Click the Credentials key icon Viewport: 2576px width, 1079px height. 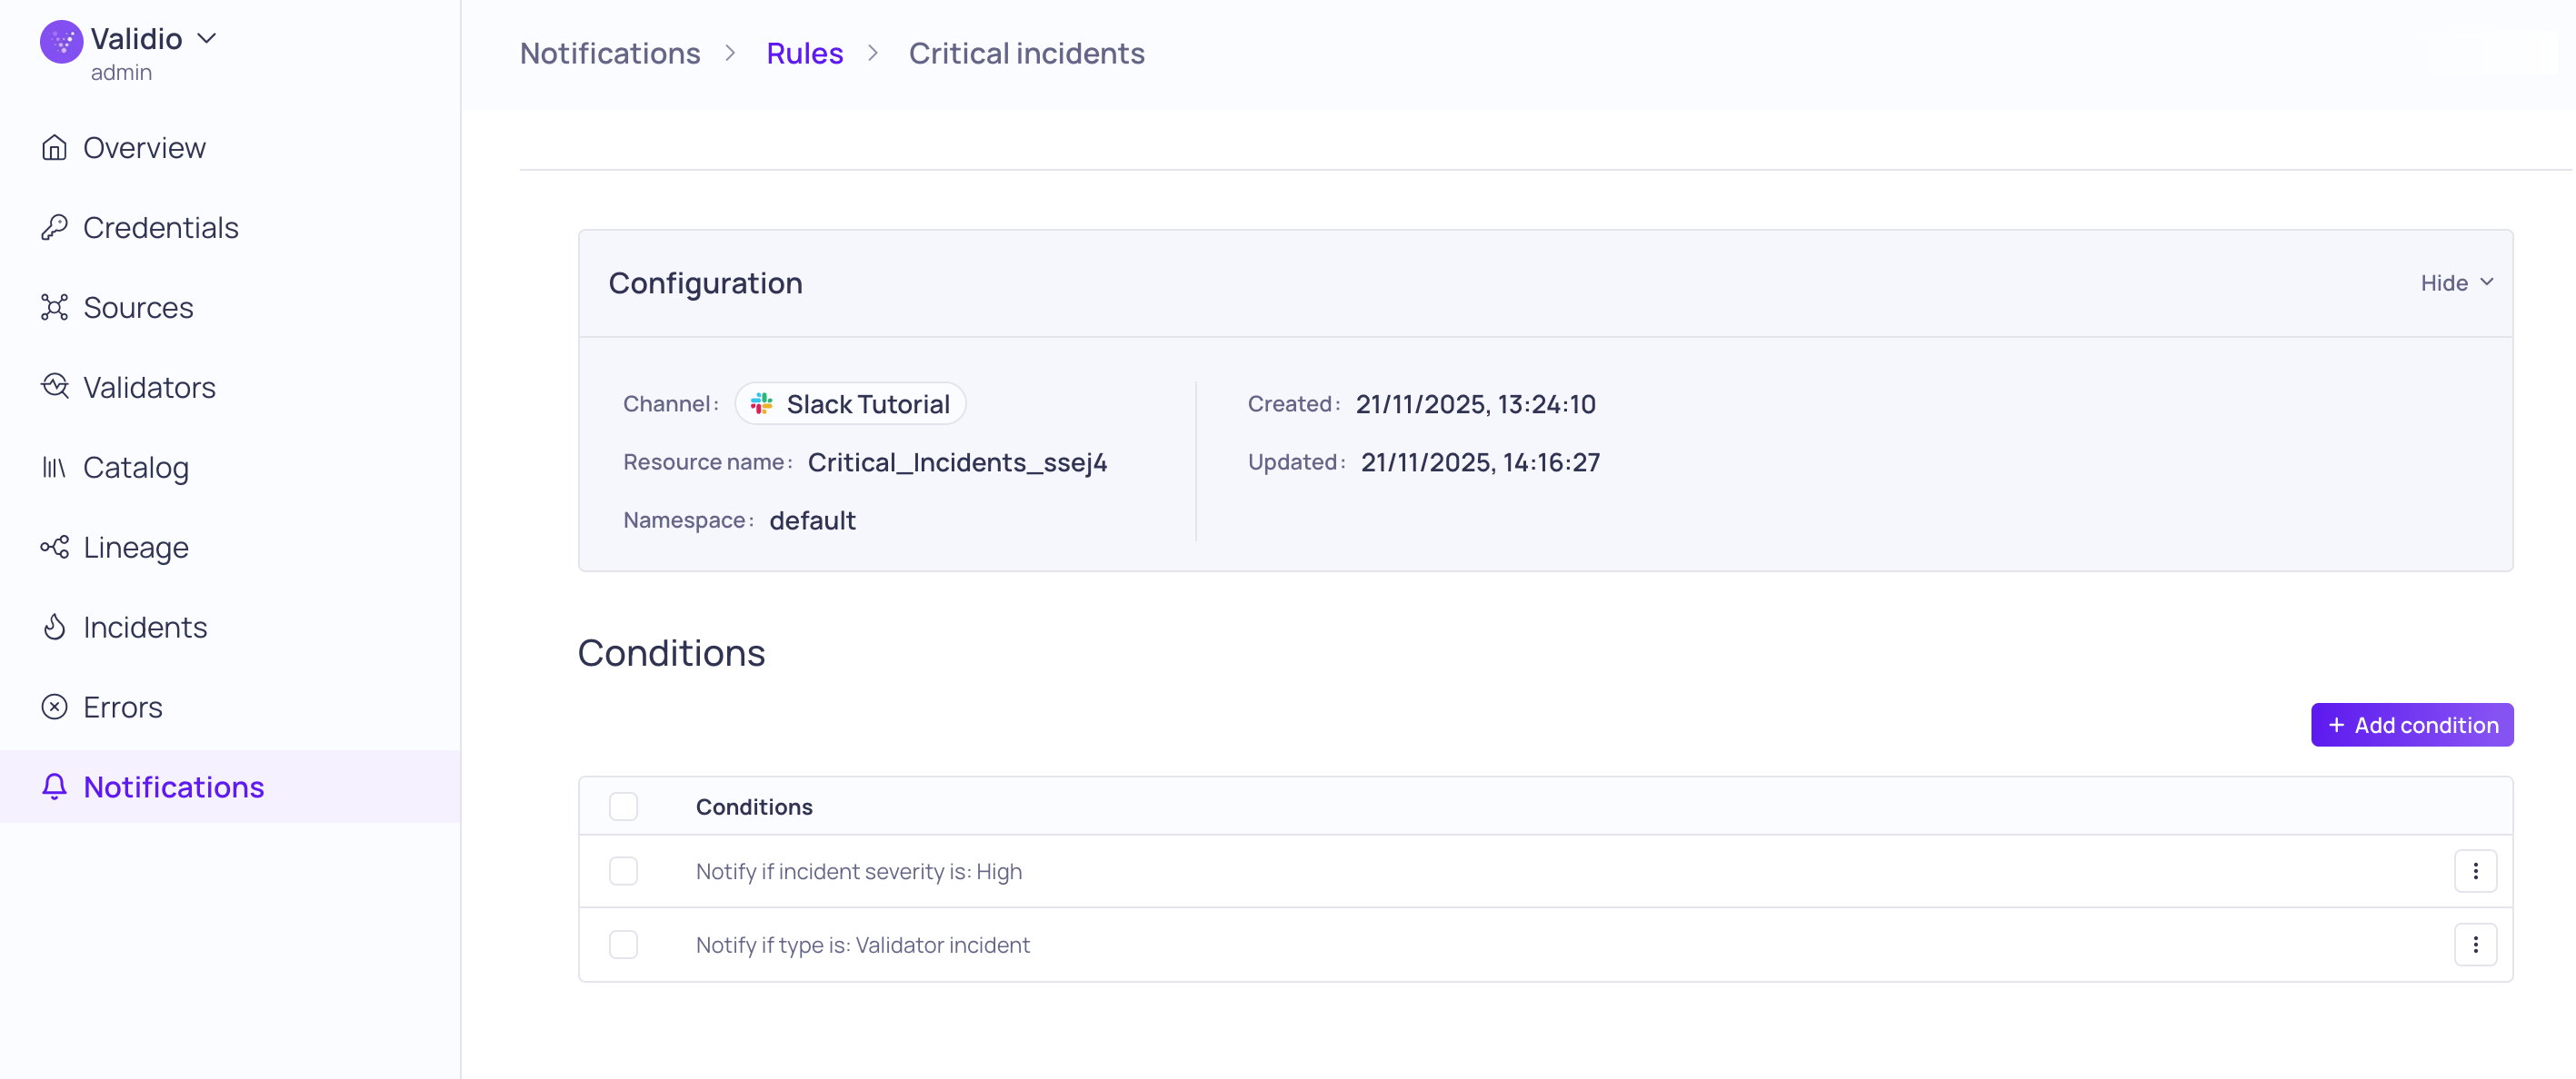click(x=54, y=228)
